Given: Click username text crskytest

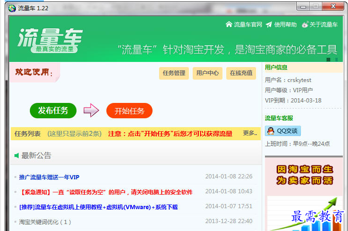Looking at the screenshot, I should coord(299,80).
